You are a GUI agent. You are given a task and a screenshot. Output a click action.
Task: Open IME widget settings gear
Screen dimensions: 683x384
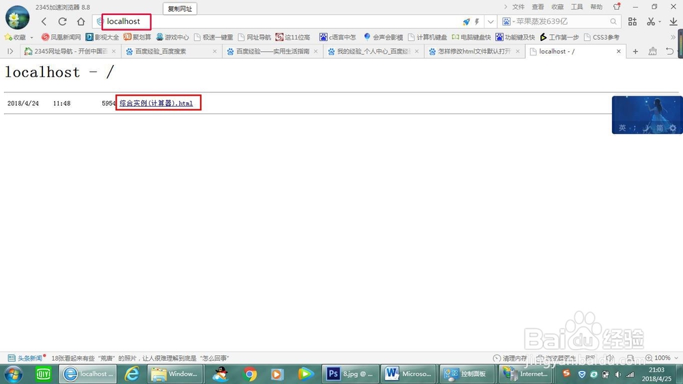click(x=673, y=128)
